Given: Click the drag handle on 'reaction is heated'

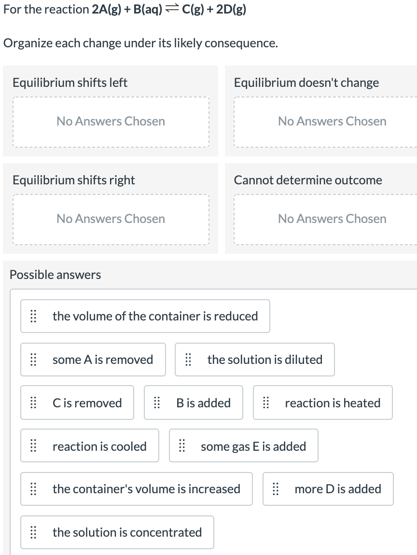Looking at the screenshot, I should coord(266,403).
